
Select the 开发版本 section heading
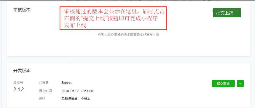click(x=22, y=71)
